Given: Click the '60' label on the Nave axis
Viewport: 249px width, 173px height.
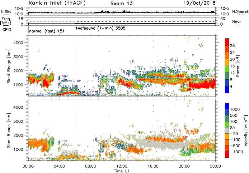Looking at the screenshot, I should [x=223, y=19].
